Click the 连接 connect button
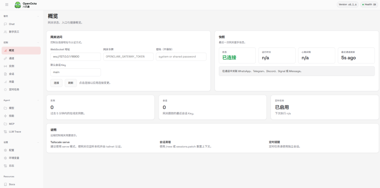This screenshot has width=380, height=188. tap(56, 83)
